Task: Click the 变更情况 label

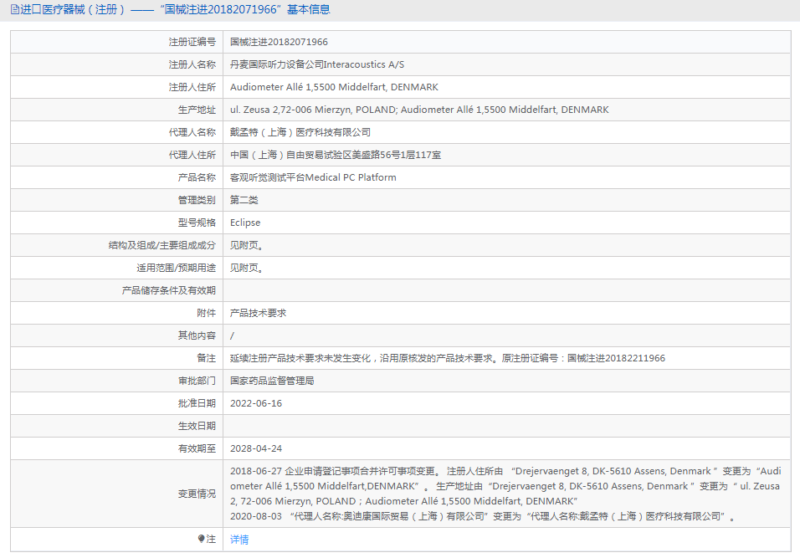Action: [197, 494]
